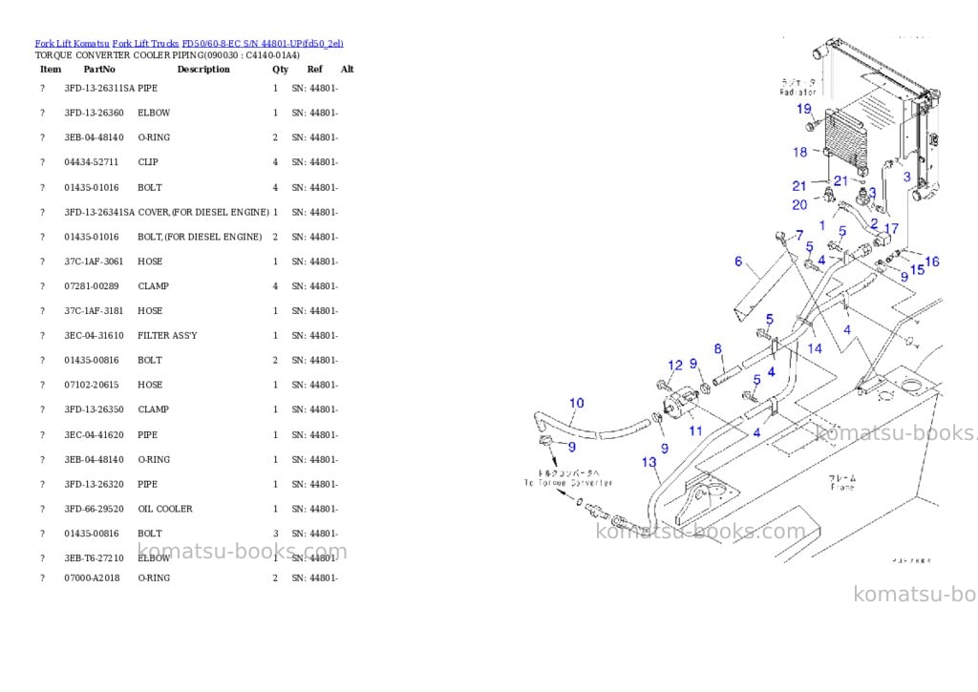
Task: Select part number 3EC-04-41620
Action: tap(95, 435)
